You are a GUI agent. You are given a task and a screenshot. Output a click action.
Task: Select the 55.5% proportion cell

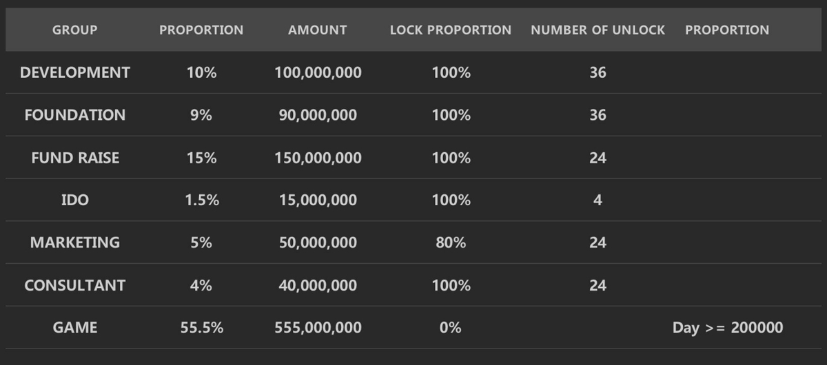pyautogui.click(x=201, y=328)
